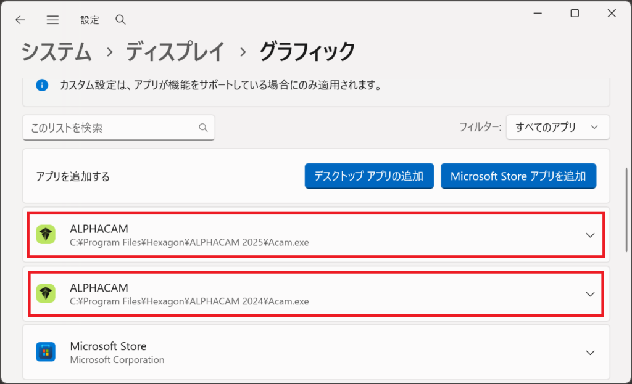Click the search magnifier next to 設定
The height and width of the screenshot is (384, 632).
120,20
